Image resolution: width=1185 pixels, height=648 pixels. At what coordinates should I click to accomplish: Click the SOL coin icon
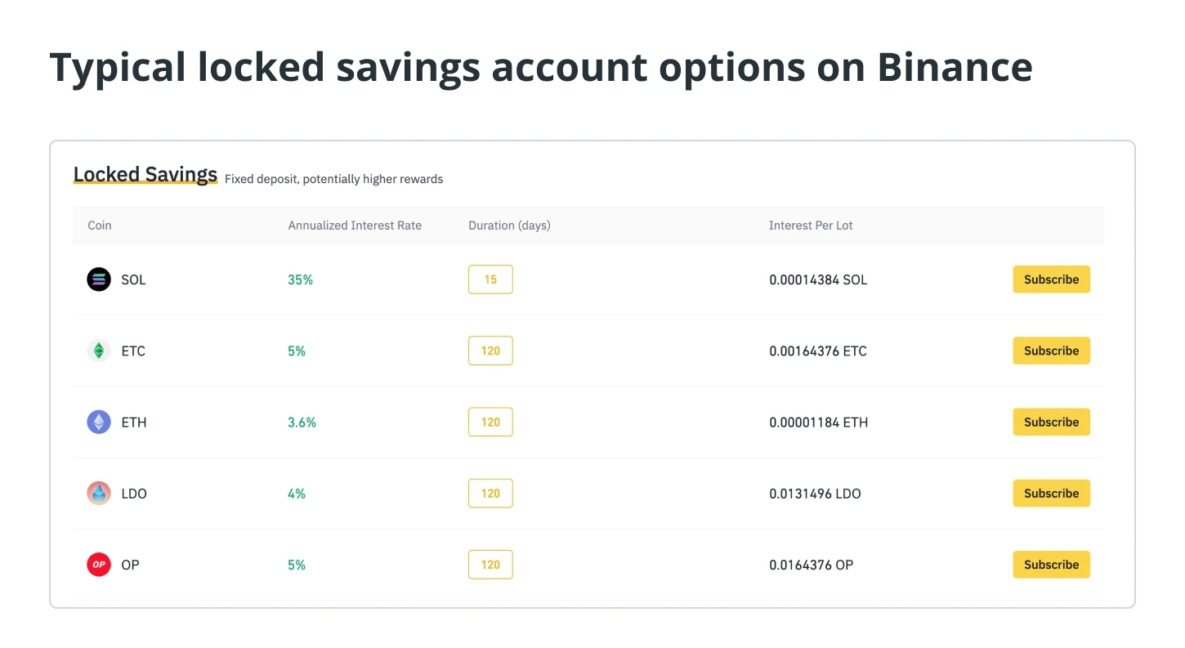99,279
